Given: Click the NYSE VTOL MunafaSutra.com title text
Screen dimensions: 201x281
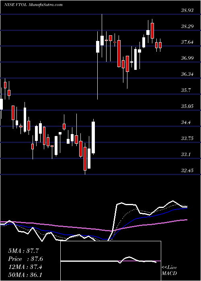Looking at the screenshot, I should pyautogui.click(x=33, y=5).
